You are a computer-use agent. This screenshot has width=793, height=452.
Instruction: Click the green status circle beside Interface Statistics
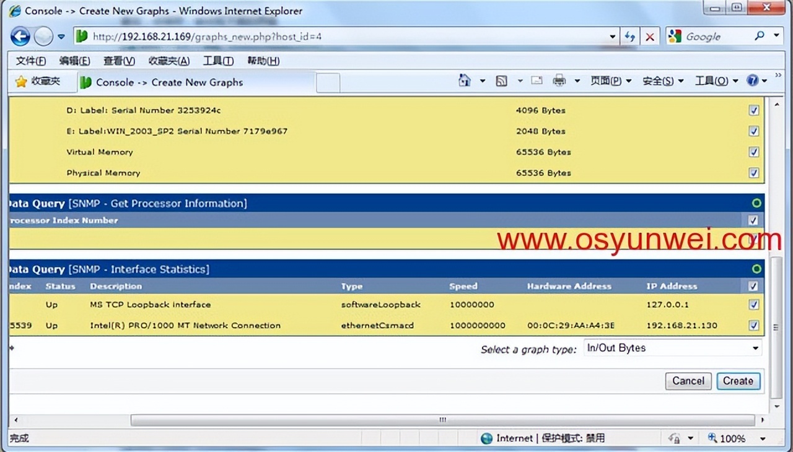pyautogui.click(x=756, y=269)
